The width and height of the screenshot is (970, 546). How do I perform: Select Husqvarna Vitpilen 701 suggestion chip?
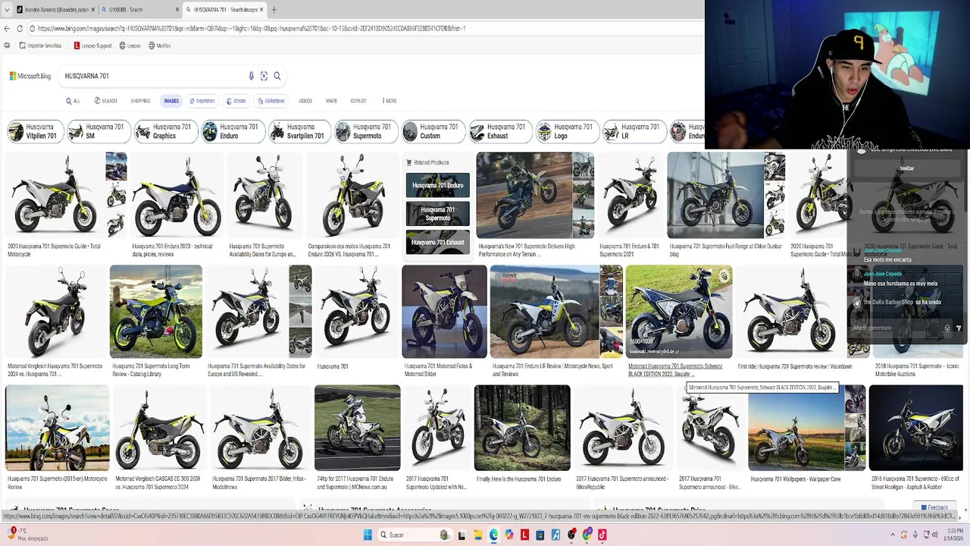tap(35, 132)
